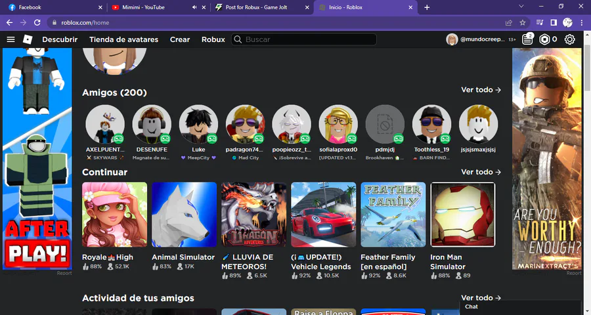The width and height of the screenshot is (591, 315).
Task: Go back using browser back arrow
Action: click(9, 22)
